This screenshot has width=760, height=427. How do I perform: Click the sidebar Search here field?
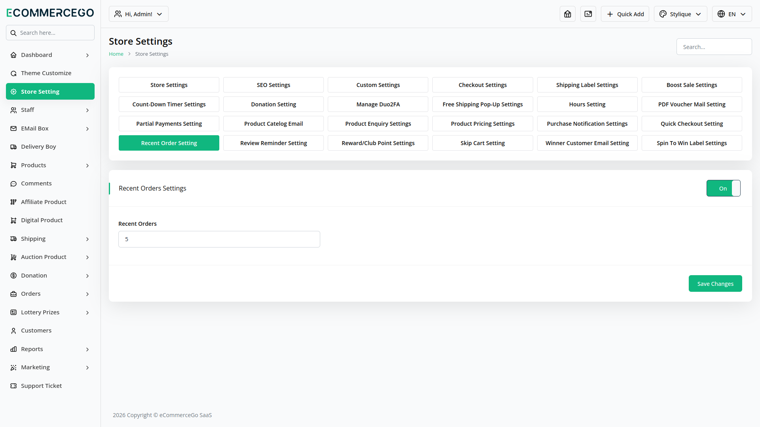tap(50, 33)
